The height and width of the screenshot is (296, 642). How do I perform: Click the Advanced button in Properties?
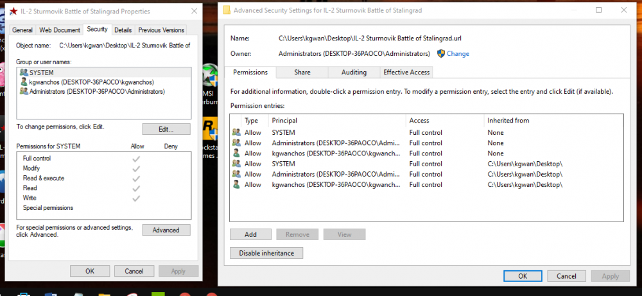point(166,230)
